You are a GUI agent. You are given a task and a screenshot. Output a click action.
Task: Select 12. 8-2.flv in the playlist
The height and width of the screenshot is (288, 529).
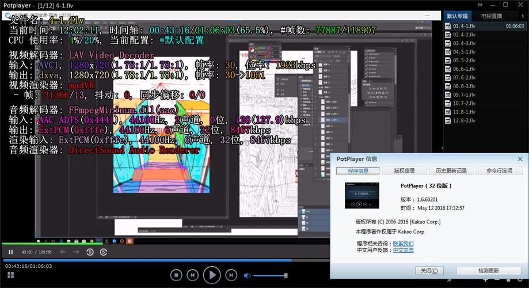click(485, 120)
